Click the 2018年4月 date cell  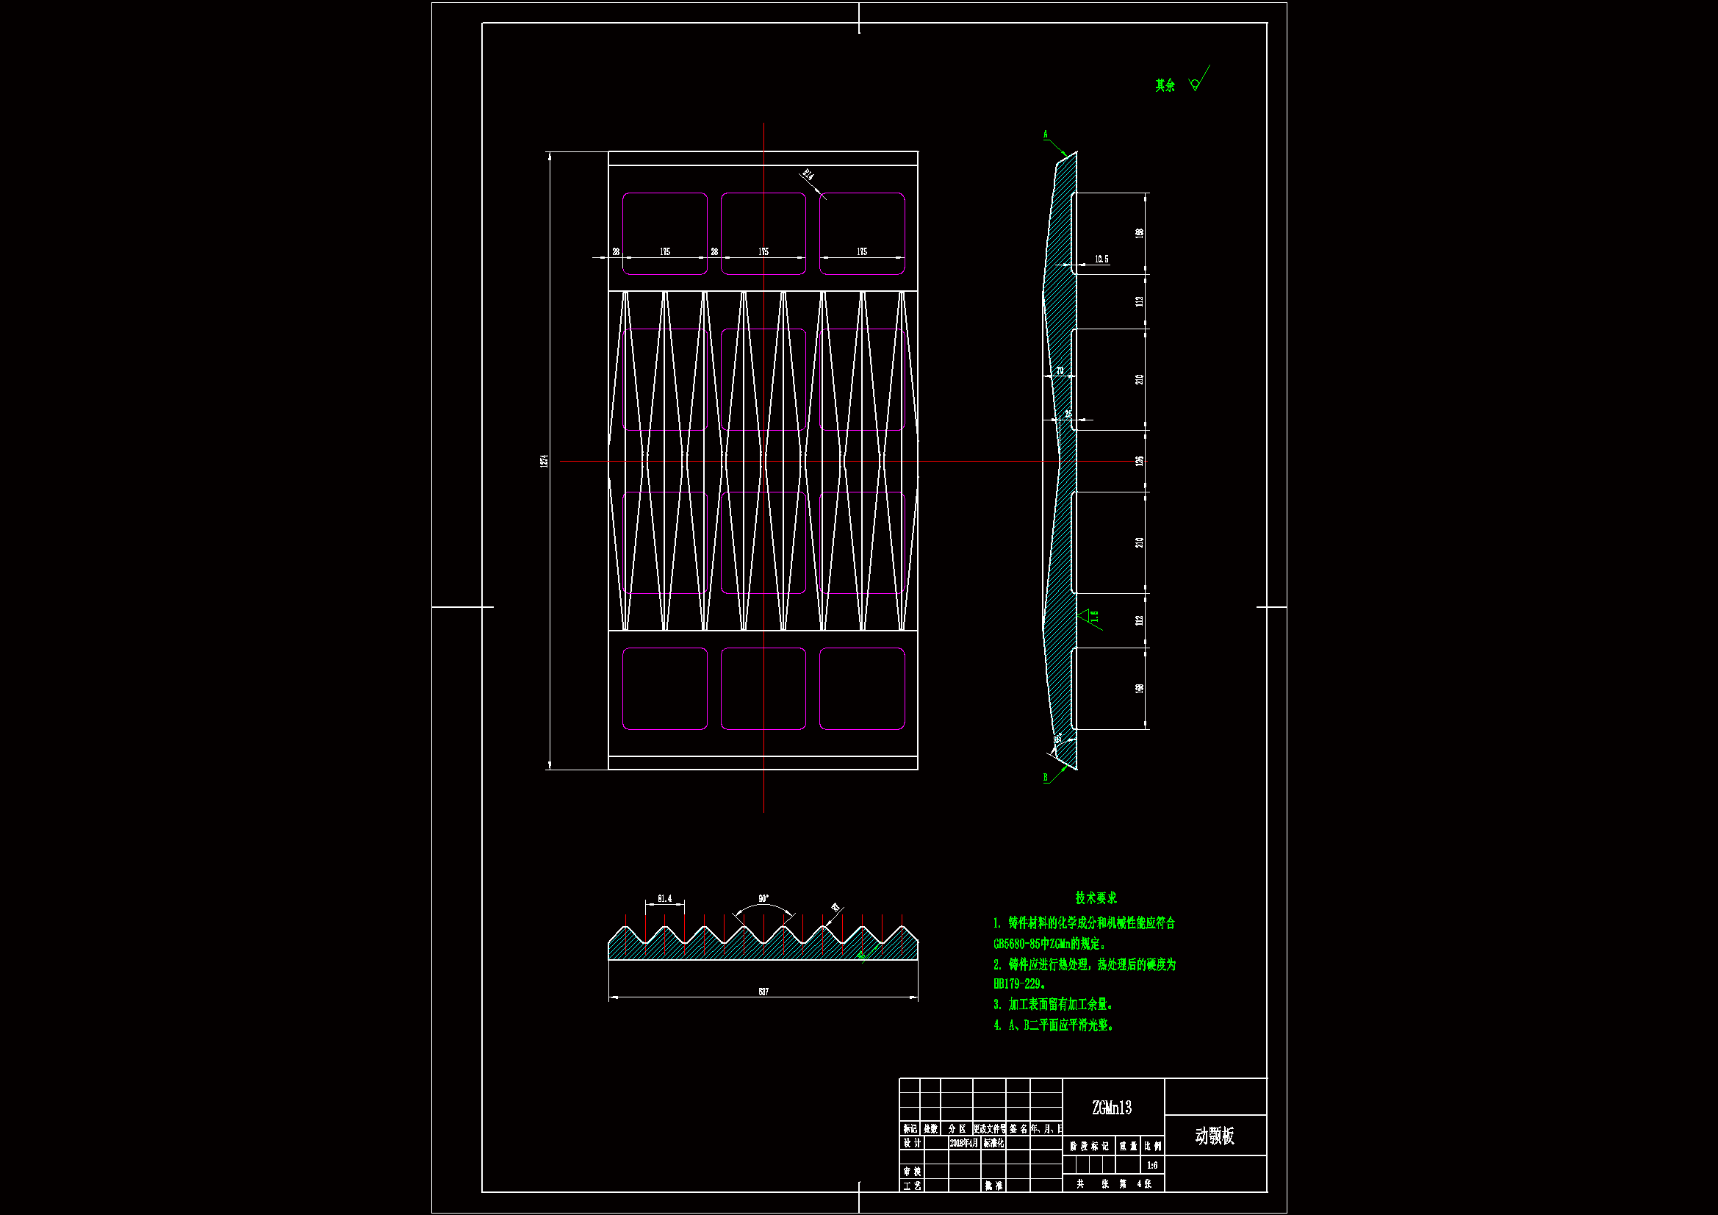(x=964, y=1143)
